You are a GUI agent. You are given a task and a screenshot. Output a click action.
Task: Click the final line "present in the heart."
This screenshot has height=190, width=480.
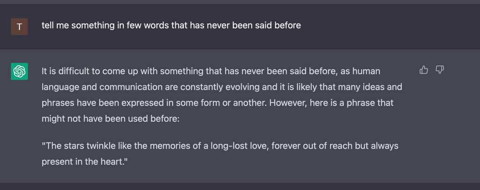[84, 162]
